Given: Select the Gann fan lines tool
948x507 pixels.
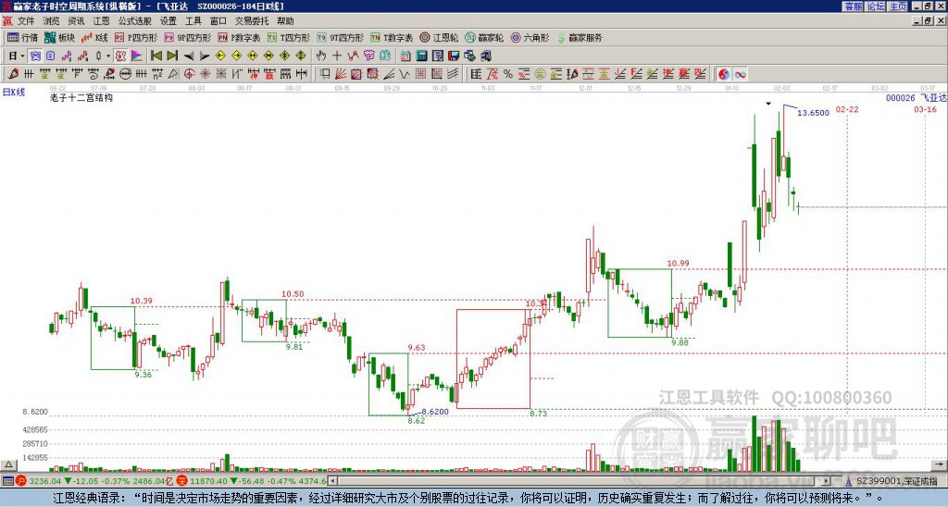Looking at the screenshot, I should pyautogui.click(x=341, y=74).
